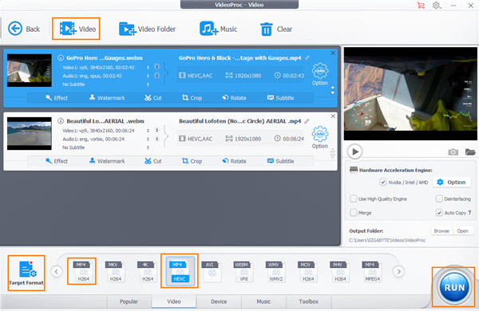Select WMV WMV2 format
Viewport: 479px width, 311px height.
coord(275,271)
